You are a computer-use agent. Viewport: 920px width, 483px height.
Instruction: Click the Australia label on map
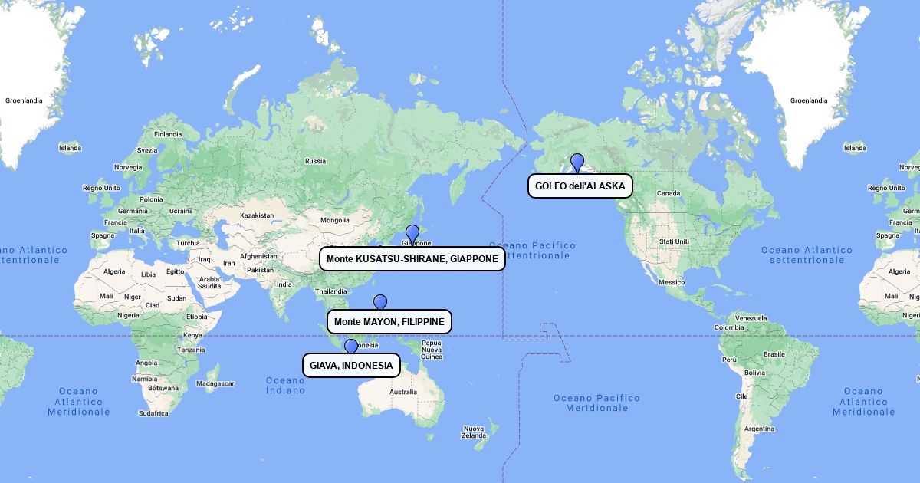(403, 392)
